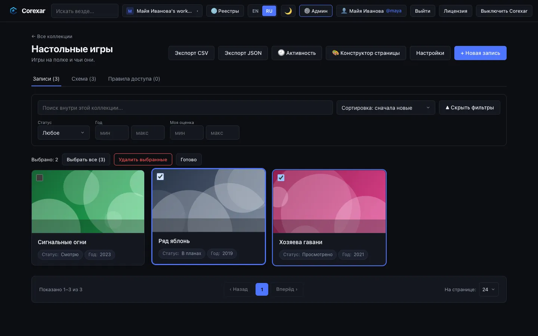Uncheck the Ряд яблонь card checkbox
The width and height of the screenshot is (538, 336).
[x=160, y=177]
